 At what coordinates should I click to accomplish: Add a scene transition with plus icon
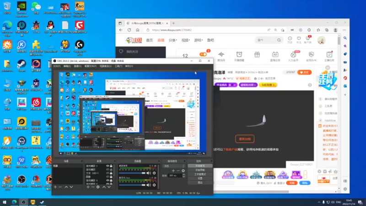173,171
